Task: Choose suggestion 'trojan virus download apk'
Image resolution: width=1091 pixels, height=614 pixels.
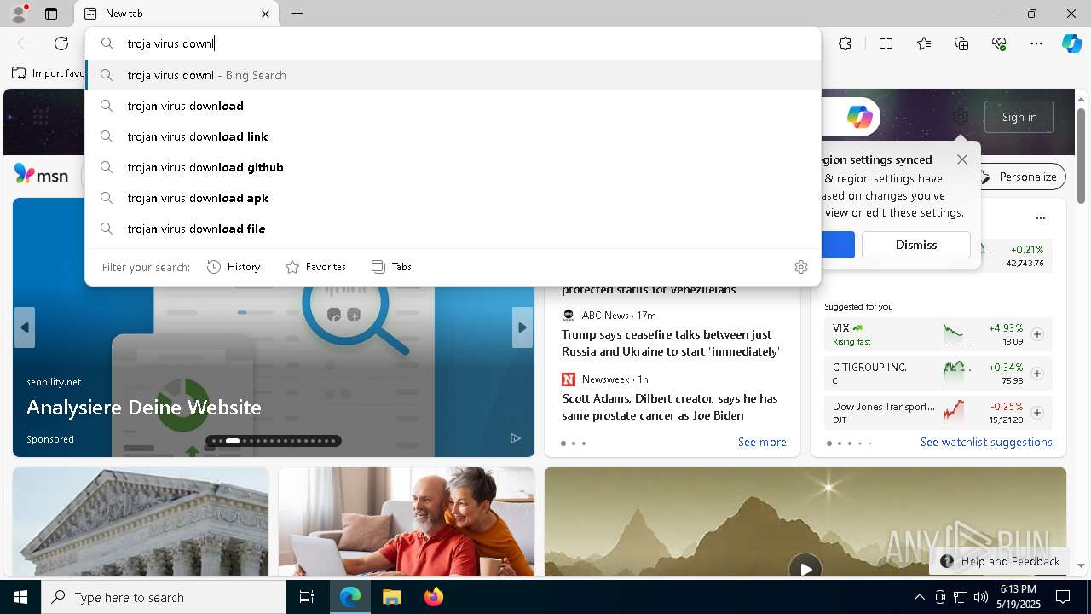Action: coord(453,198)
